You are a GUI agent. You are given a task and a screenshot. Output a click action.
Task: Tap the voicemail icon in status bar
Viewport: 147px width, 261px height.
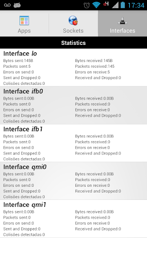(7, 5)
